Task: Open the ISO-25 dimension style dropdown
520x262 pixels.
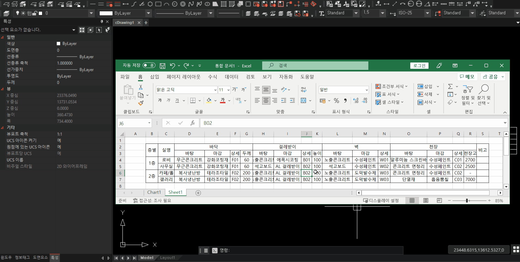Action: point(427,13)
